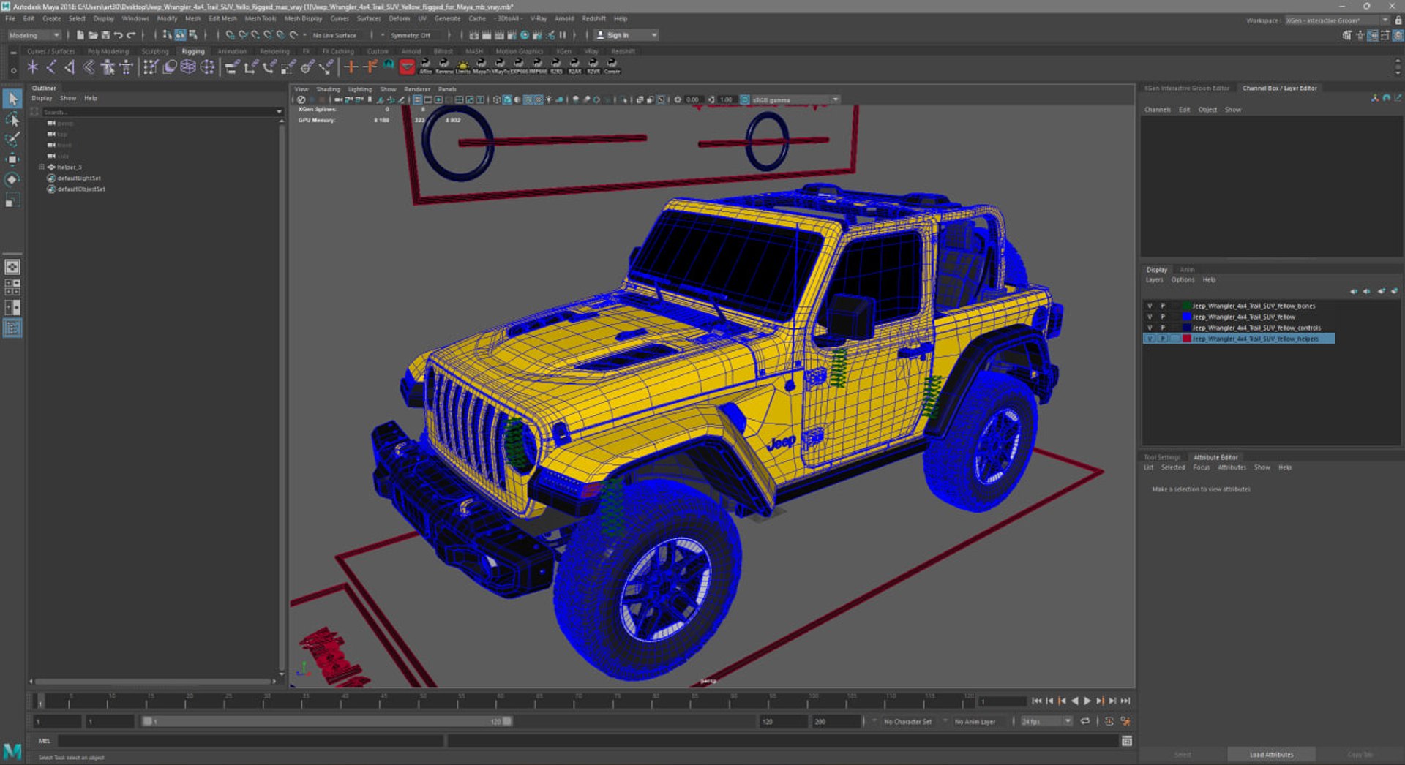This screenshot has height=765, width=1405.
Task: Toggle visibility V of yellow_helpers layer
Action: (1150, 339)
